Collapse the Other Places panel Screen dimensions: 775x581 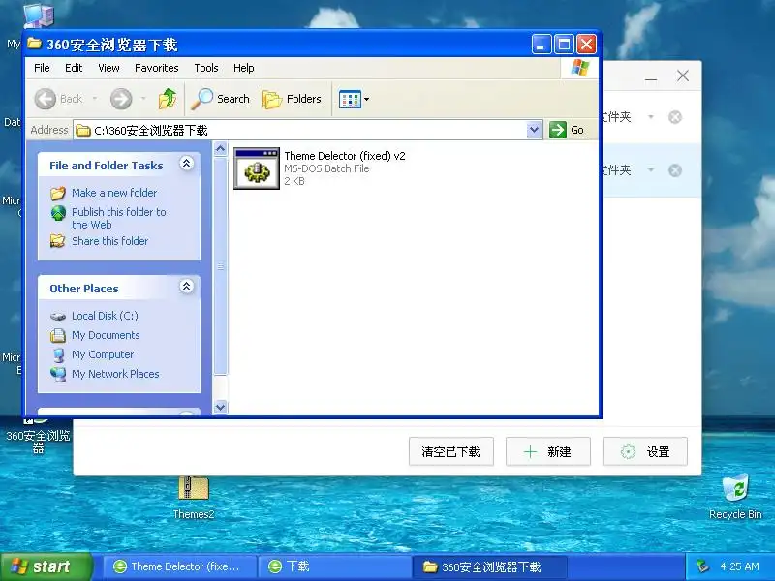tap(186, 287)
